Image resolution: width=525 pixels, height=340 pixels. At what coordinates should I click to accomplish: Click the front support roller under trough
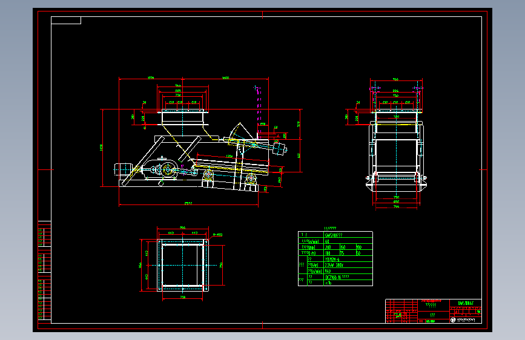(x=251, y=178)
